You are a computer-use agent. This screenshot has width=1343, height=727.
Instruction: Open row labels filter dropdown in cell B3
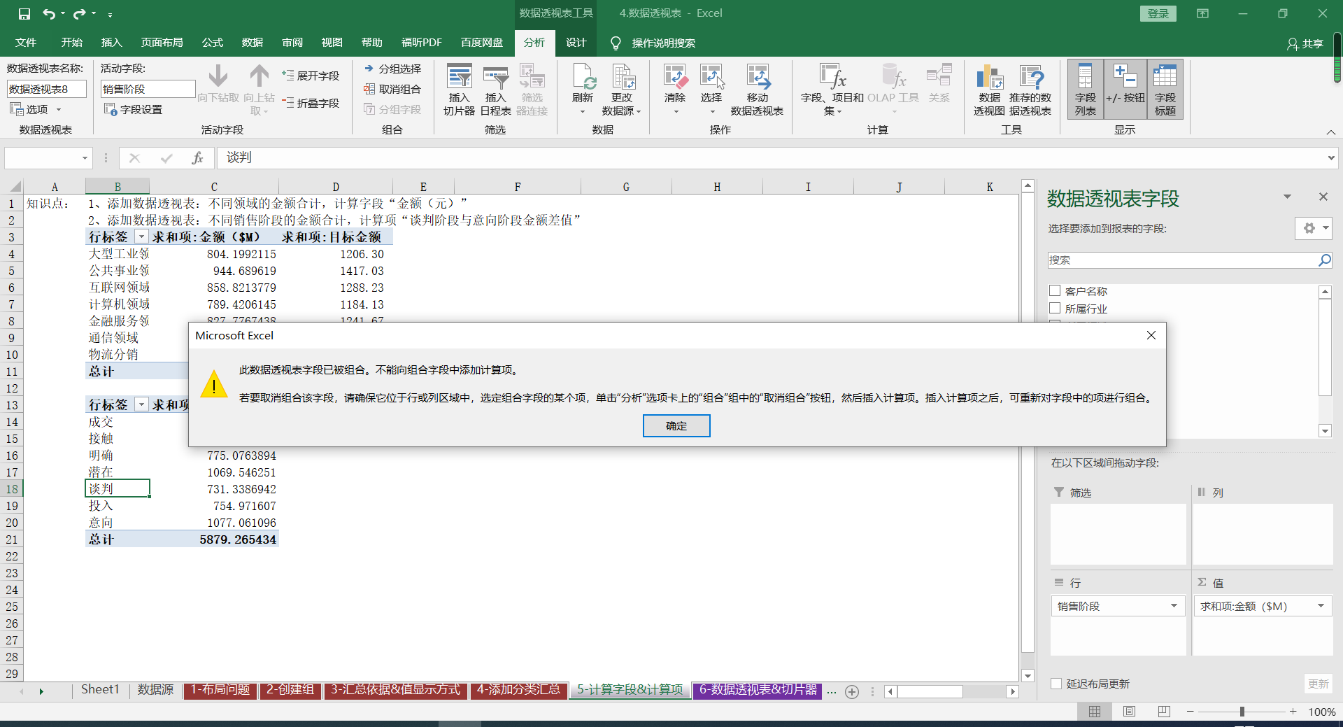coord(141,237)
